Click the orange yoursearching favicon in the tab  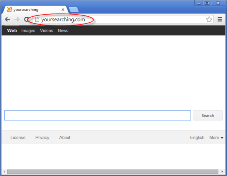tap(10, 10)
